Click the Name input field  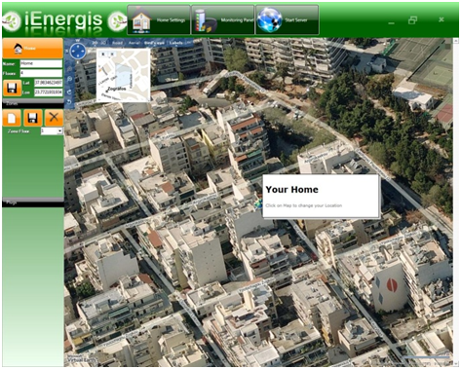coord(41,63)
